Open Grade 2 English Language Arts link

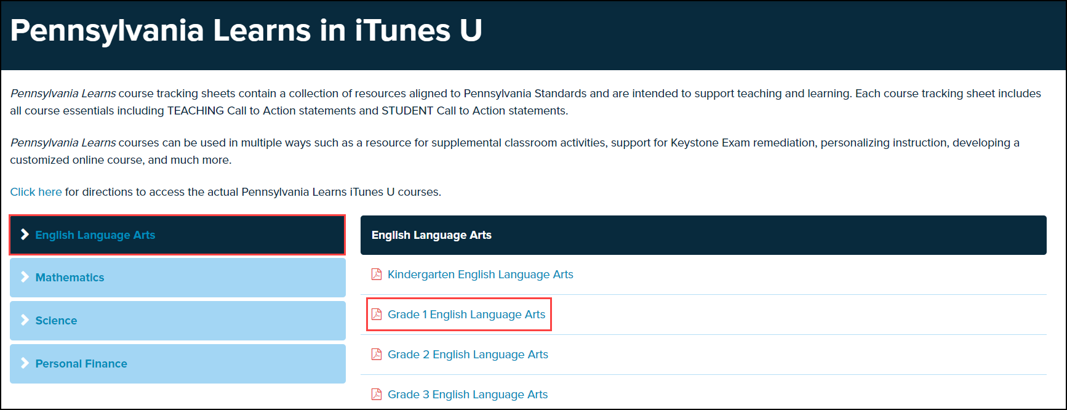point(468,355)
